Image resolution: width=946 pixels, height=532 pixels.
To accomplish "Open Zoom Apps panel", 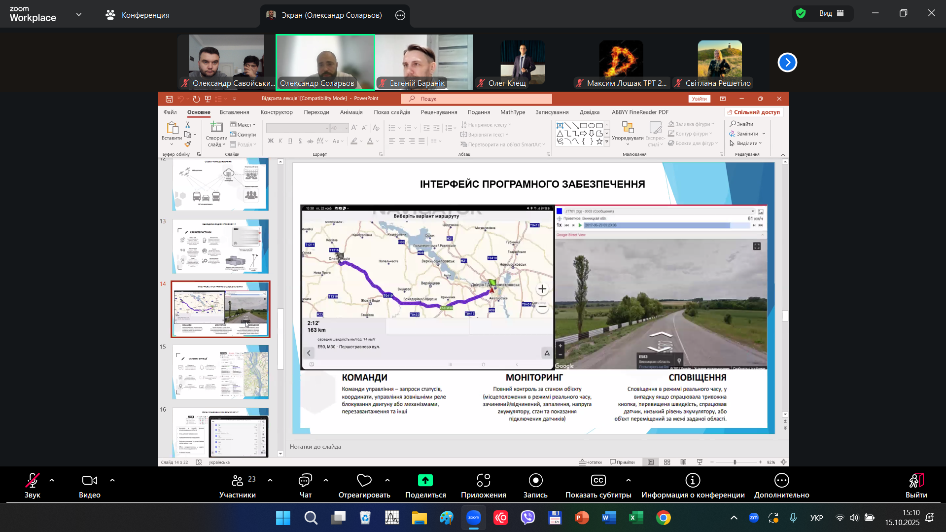I will 483,481.
